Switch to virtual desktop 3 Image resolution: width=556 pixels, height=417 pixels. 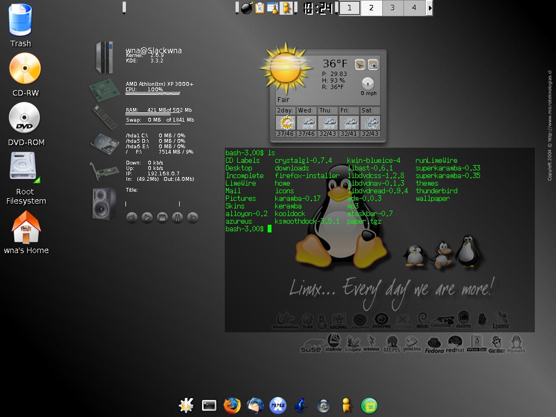[x=393, y=8]
